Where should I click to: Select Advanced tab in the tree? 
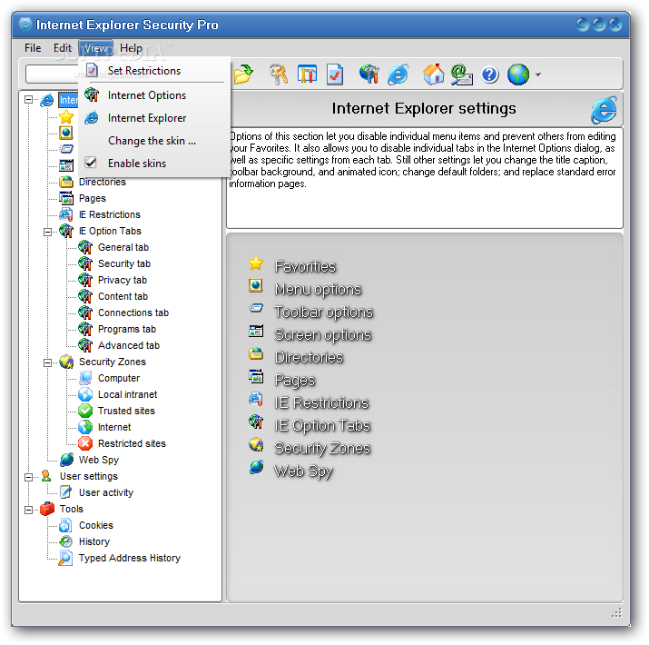tap(128, 345)
